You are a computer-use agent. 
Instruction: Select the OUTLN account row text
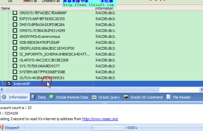tap(42, 78)
